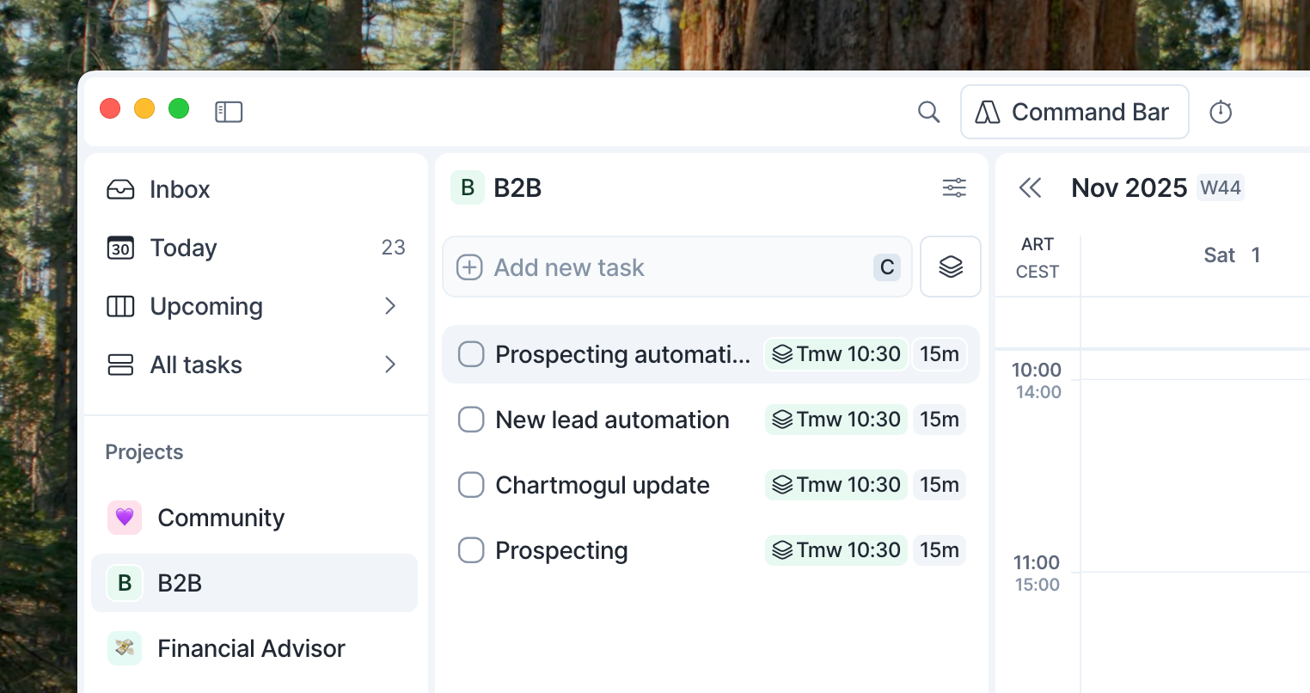Expand the Upcoming section chevron

point(390,306)
